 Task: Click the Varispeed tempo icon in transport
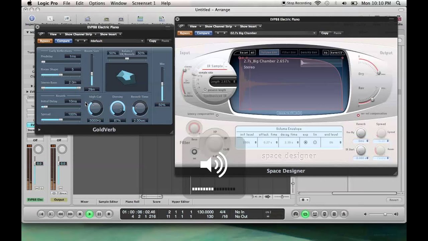tap(295, 214)
